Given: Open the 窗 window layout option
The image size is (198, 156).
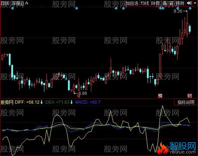Looking at the screenshot, I should 171,3.
